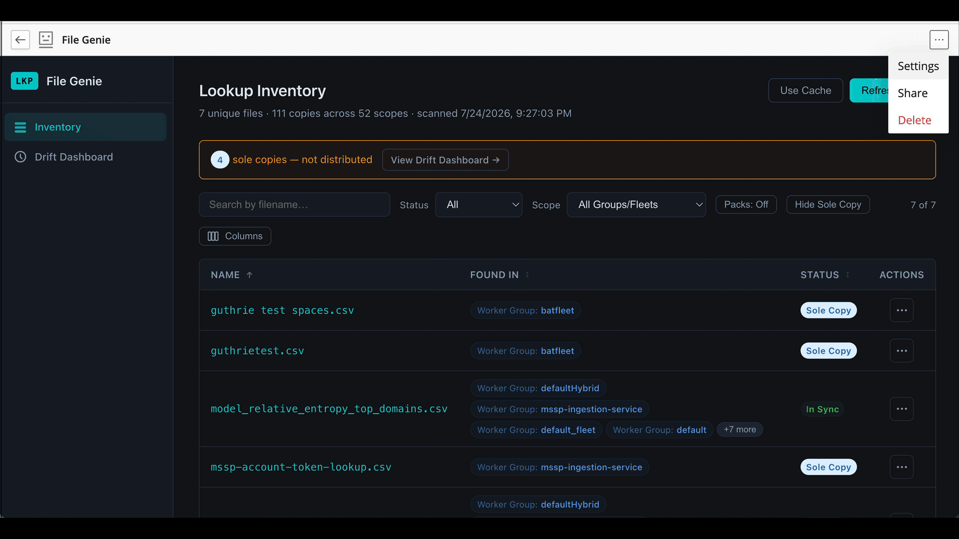
Task: Click Sole Copy badge for guthrietest.csv
Action: tap(829, 351)
